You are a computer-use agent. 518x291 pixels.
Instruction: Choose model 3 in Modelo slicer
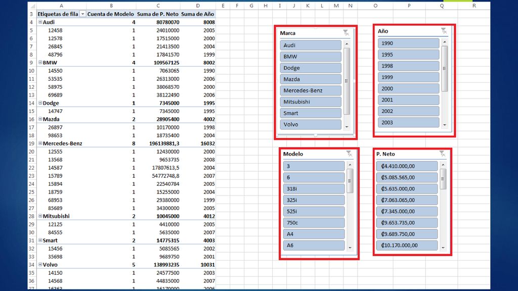314,166
